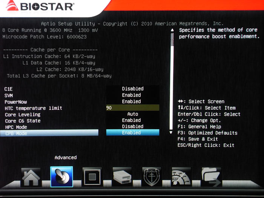Image resolution: width=264 pixels, height=198 pixels.
Task: Open the performance gauge icon tab
Action: point(181,177)
